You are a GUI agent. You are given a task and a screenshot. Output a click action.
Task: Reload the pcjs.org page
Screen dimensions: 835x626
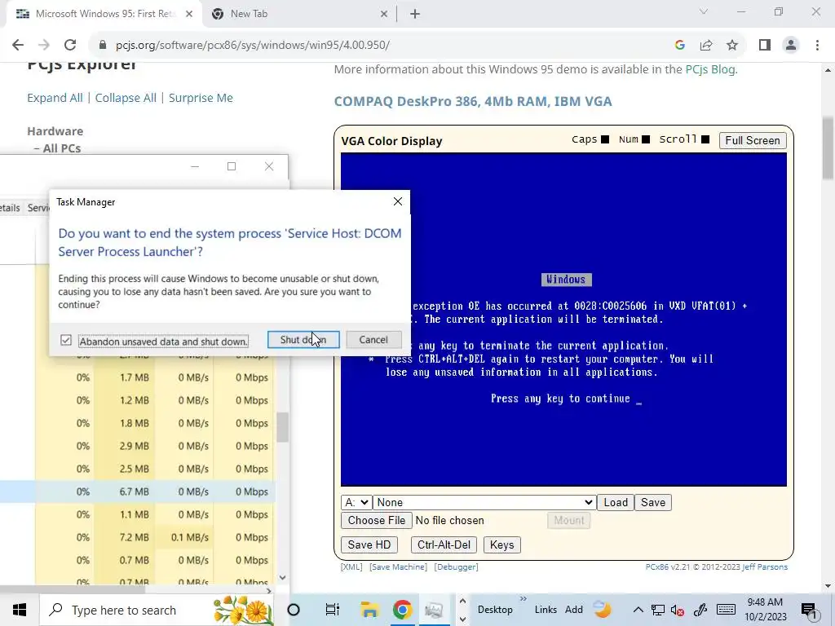70,45
